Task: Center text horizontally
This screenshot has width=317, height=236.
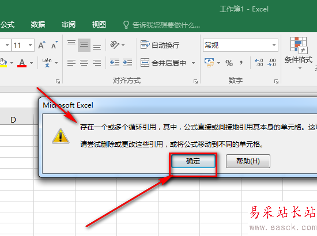Action: tap(84, 63)
